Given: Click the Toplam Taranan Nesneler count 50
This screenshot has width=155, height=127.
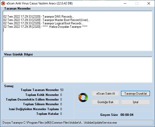Looking at the screenshot, I should (62, 90).
